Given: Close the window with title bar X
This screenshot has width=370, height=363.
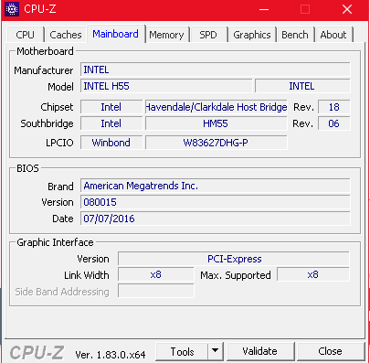Looking at the screenshot, I should click(347, 9).
